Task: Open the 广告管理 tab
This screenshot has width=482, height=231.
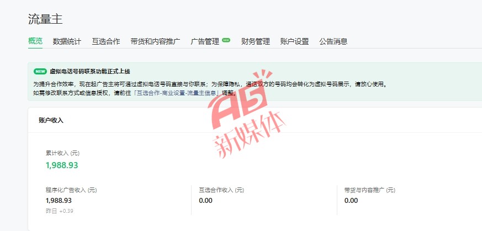Action: pyautogui.click(x=205, y=41)
